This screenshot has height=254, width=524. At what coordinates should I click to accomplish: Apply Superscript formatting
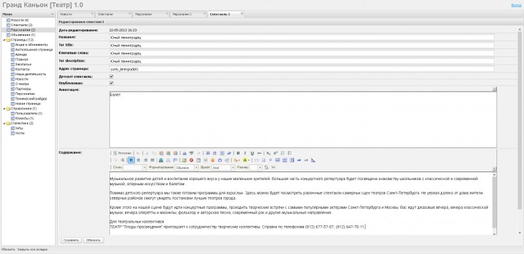tap(275, 153)
